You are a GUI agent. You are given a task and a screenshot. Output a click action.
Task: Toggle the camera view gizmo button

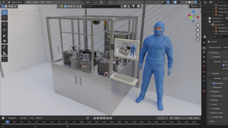pyautogui.click(x=198, y=35)
